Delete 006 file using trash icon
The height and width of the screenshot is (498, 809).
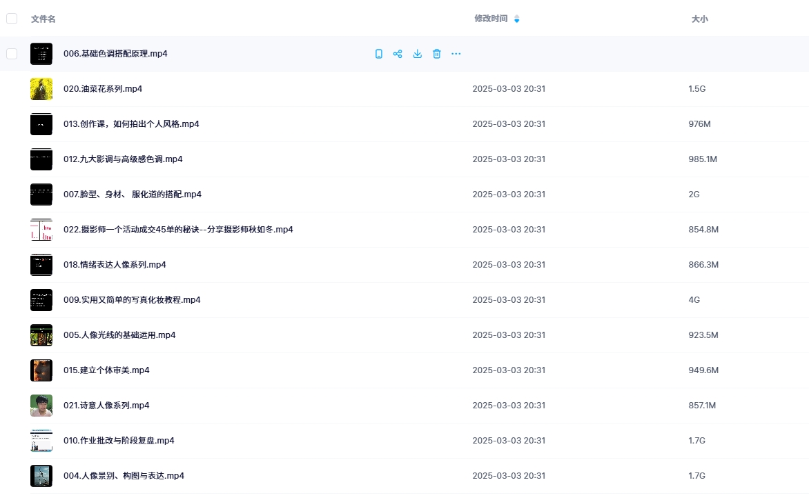pos(436,54)
